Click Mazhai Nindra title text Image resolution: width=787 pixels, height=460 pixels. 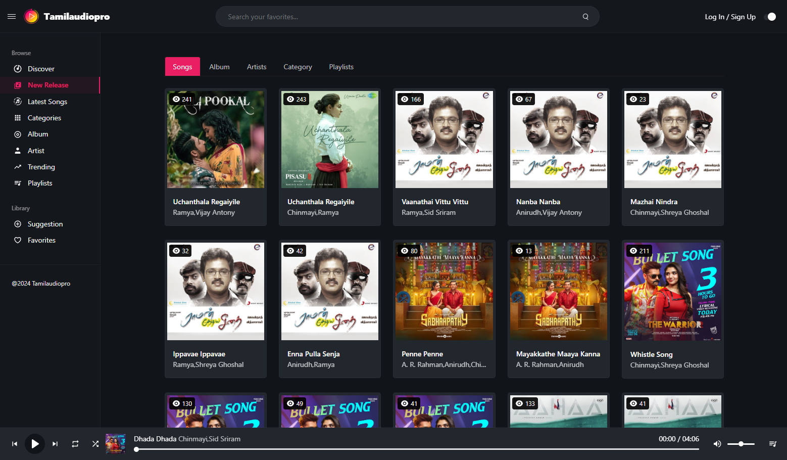tap(654, 202)
